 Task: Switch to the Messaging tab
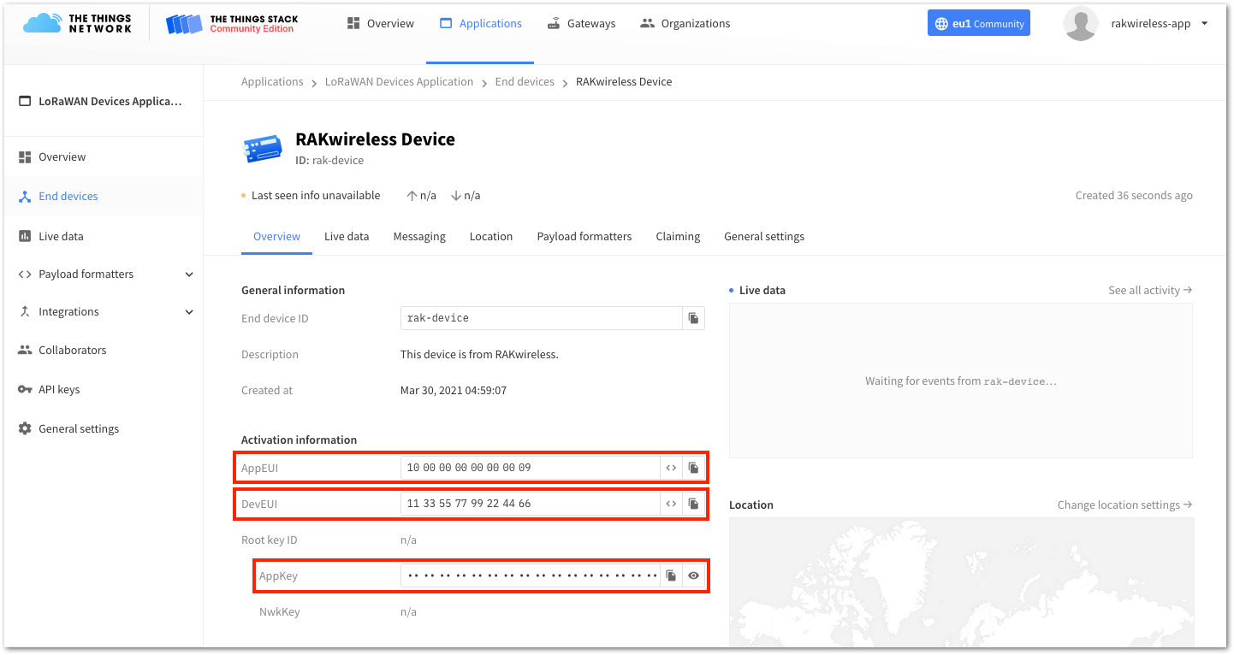pos(419,237)
